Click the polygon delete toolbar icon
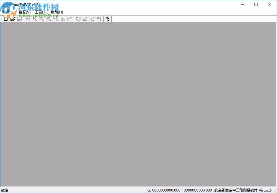The height and width of the screenshot is (193, 277). (x=85, y=19)
